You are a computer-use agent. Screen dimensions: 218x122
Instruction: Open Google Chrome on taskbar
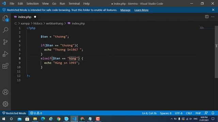59,119
